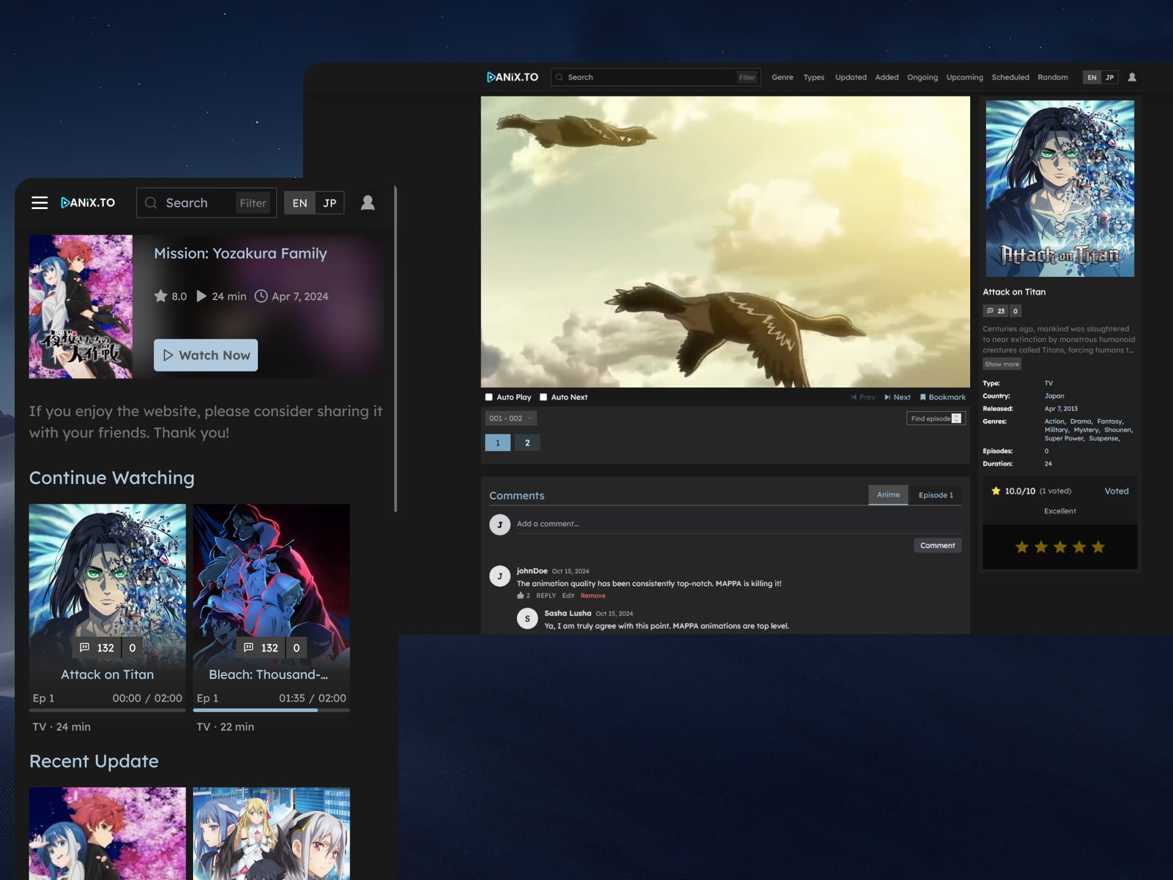This screenshot has width=1173, height=880.
Task: Click the gold star beside 10.0/10 rating
Action: point(996,491)
